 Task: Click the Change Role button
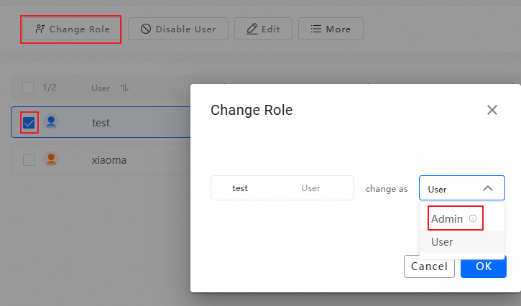click(x=72, y=29)
